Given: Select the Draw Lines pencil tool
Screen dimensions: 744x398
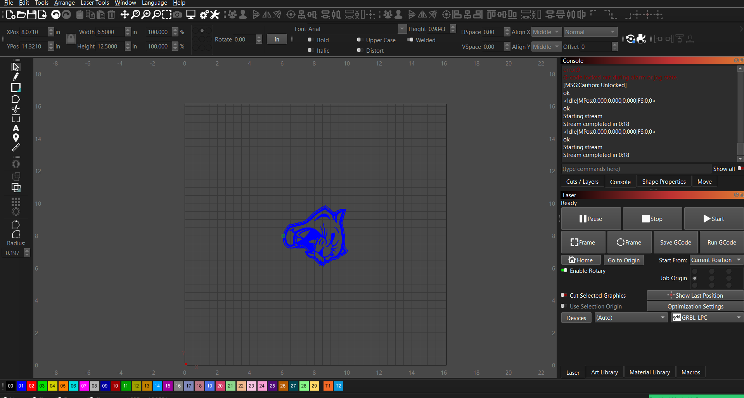Looking at the screenshot, I should point(16,77).
